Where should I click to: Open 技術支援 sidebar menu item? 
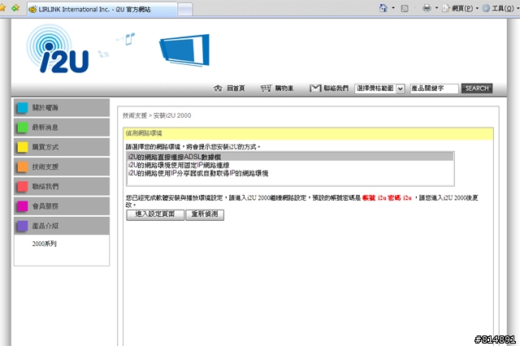coord(62,167)
